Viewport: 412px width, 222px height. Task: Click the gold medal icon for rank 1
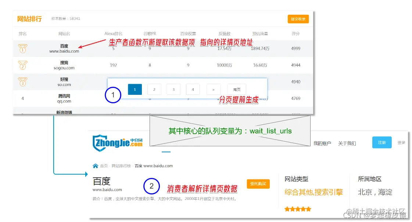(22, 49)
